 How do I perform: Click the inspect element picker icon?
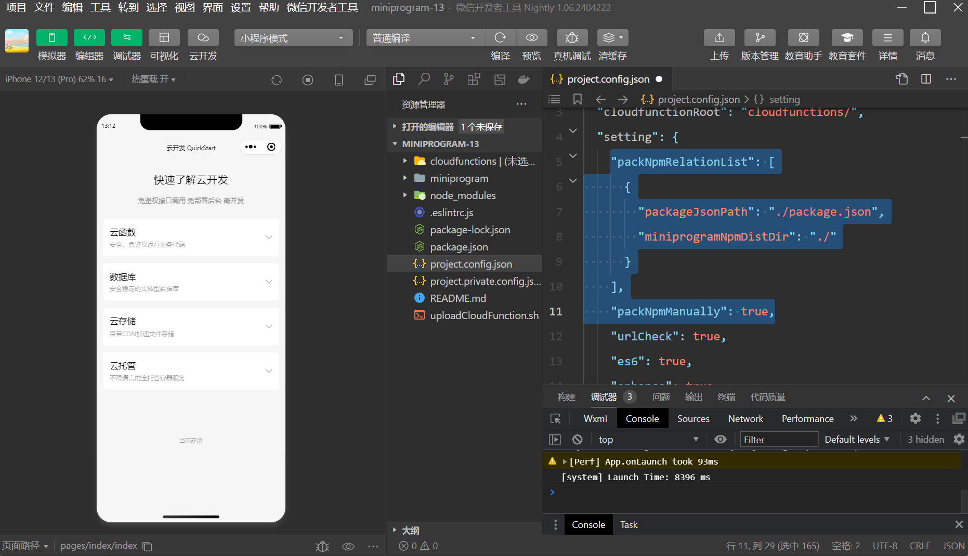point(556,418)
